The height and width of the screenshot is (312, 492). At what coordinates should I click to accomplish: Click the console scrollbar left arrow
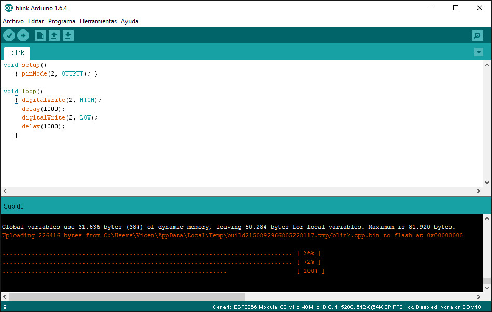point(4,296)
